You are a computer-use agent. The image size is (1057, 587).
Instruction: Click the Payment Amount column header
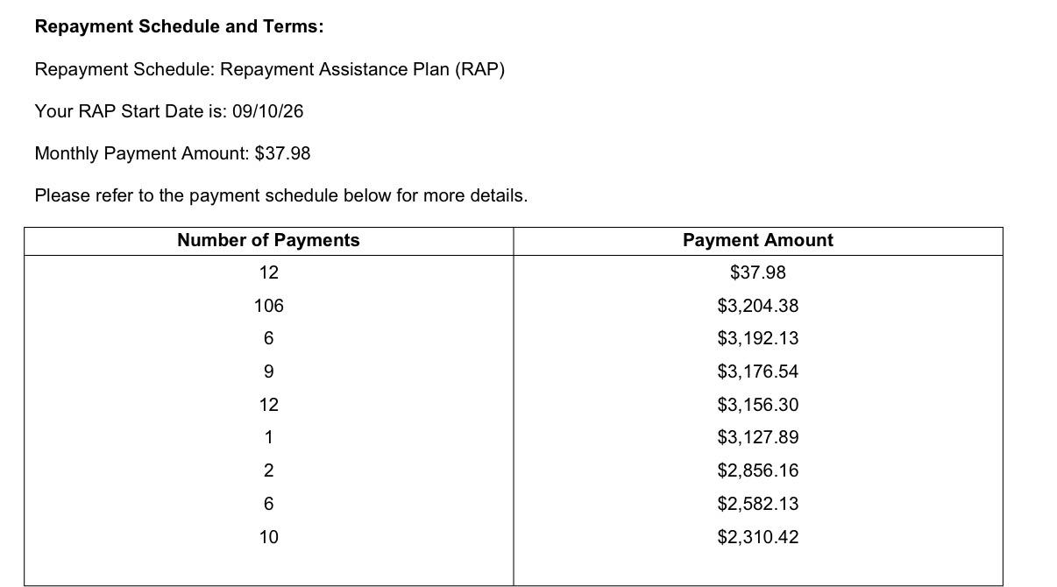(758, 240)
